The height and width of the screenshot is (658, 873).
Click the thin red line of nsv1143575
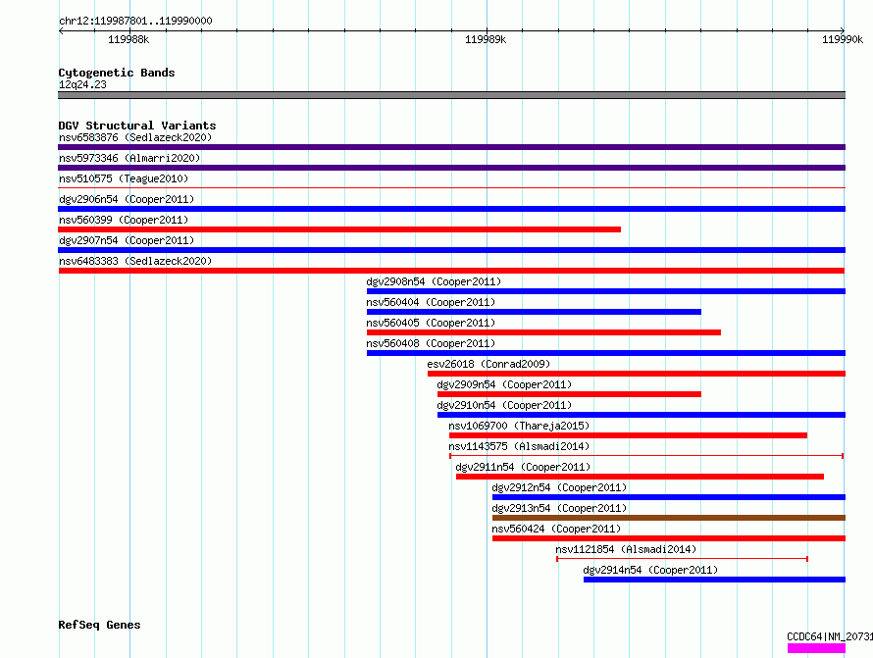pos(646,456)
